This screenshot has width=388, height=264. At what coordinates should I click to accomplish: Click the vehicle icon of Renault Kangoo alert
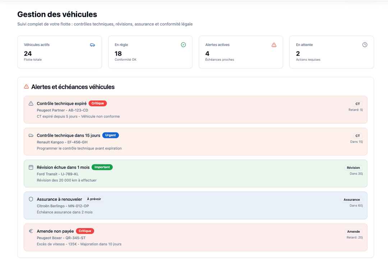[x=31, y=135]
